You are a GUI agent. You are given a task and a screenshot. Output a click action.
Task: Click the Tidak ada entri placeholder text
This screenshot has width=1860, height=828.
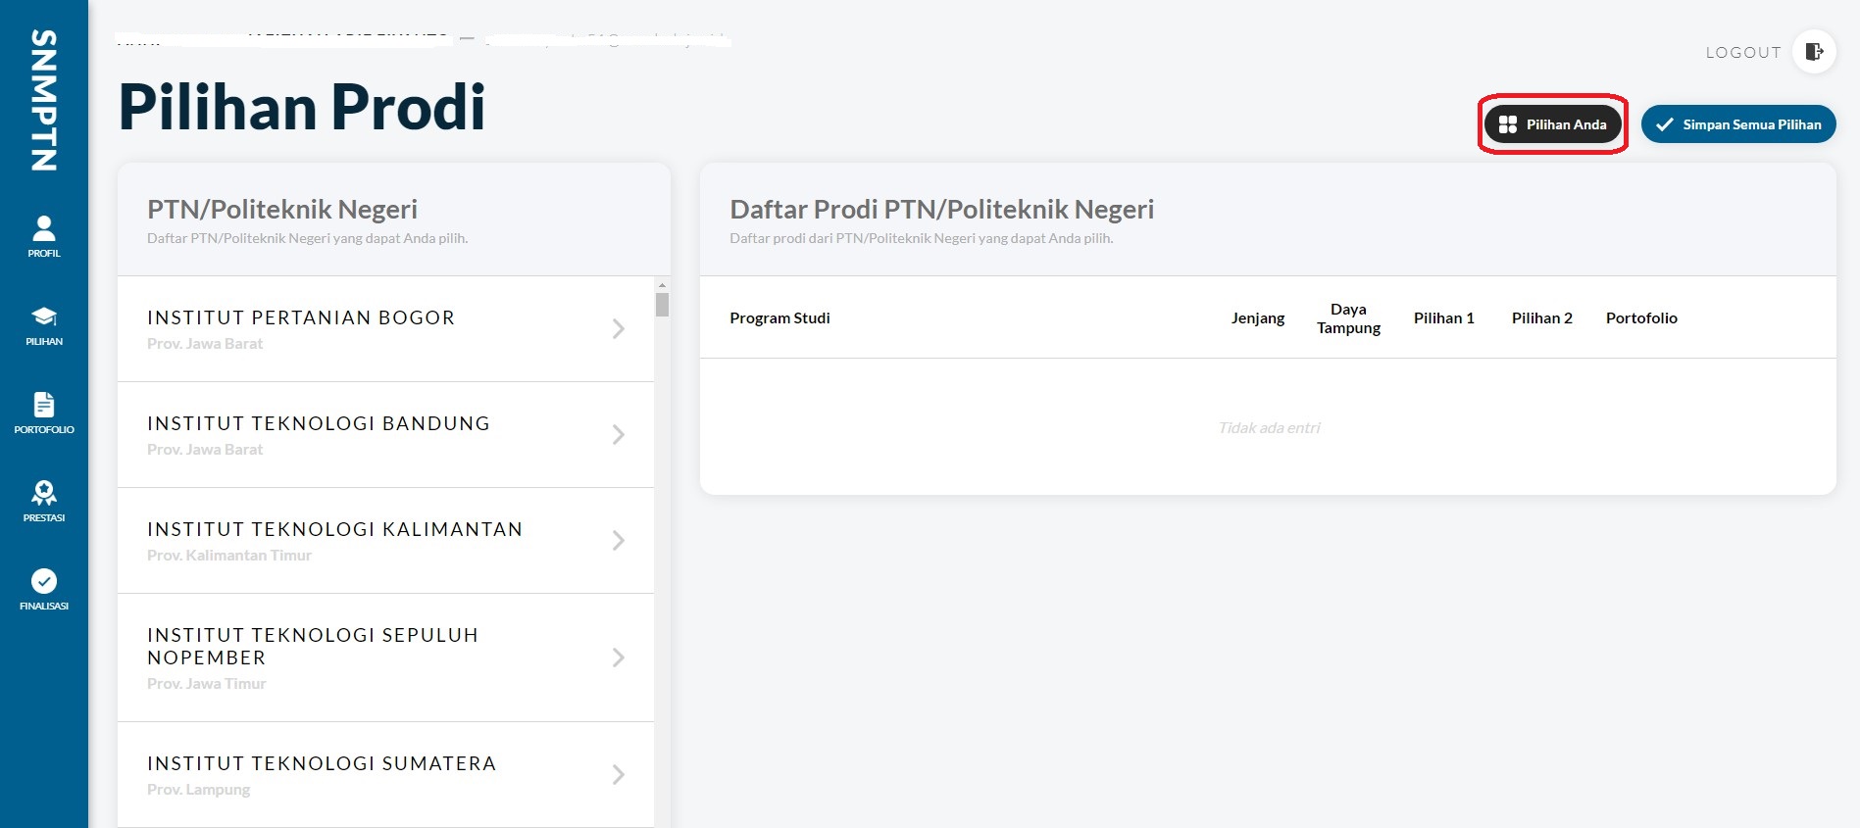coord(1269,427)
